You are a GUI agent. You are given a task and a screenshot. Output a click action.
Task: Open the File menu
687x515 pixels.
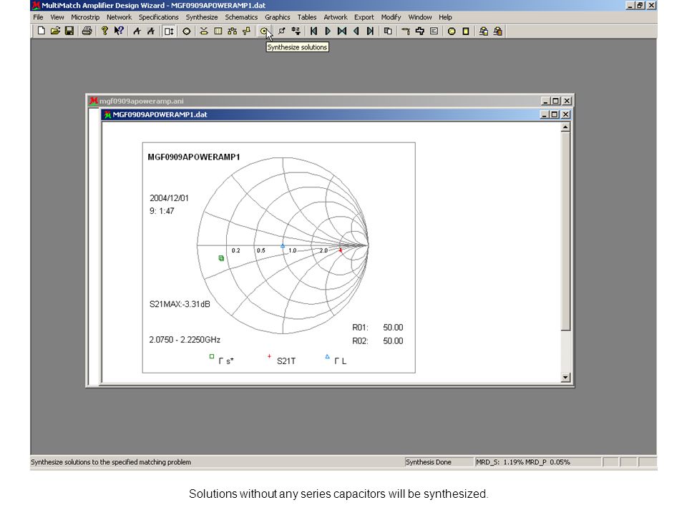pyautogui.click(x=38, y=17)
